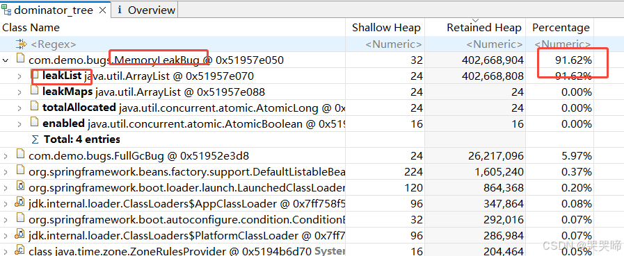Click the Overview tab info icon
Image resolution: width=624 pixels, height=256 pixels.
(120, 10)
